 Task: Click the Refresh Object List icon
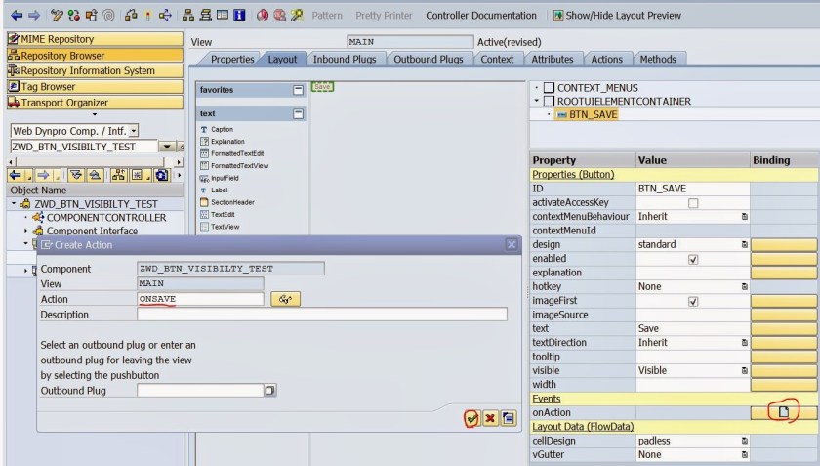pos(162,175)
